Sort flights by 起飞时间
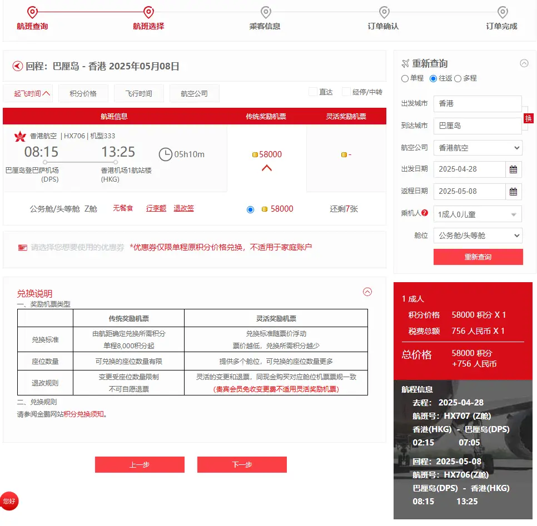The width and height of the screenshot is (537, 526). (28, 93)
